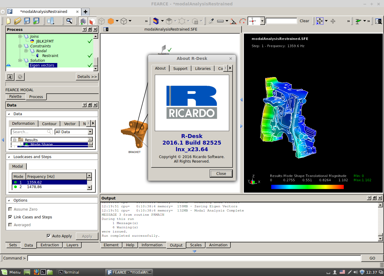Open the Vector tab in Data panel
384x276 pixels.
pyautogui.click(x=70, y=124)
